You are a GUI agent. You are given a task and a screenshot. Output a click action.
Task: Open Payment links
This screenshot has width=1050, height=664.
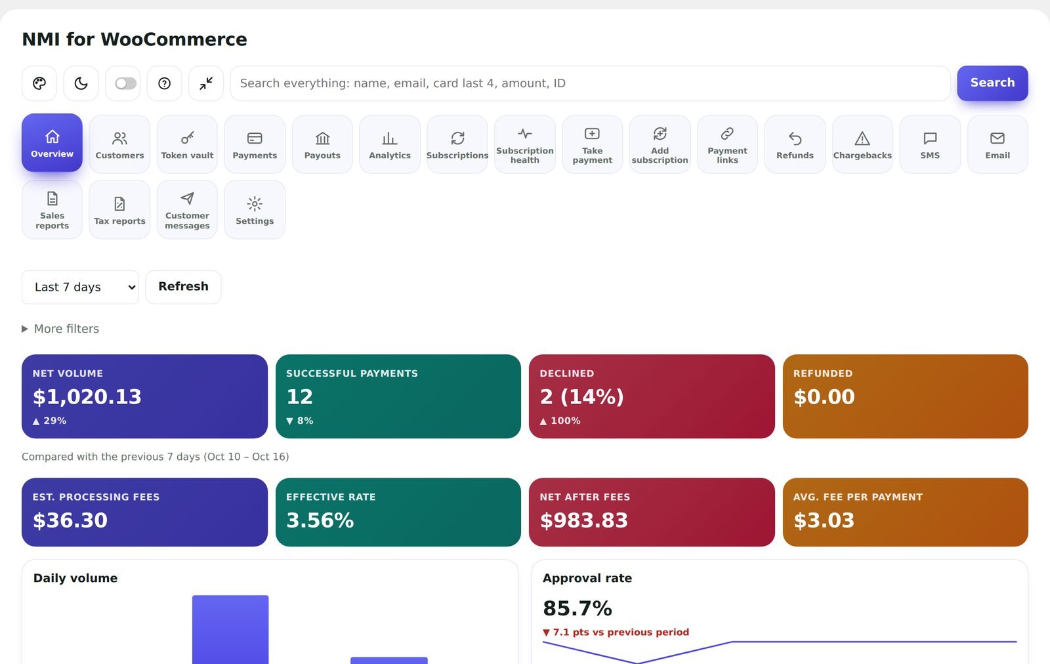(x=728, y=144)
